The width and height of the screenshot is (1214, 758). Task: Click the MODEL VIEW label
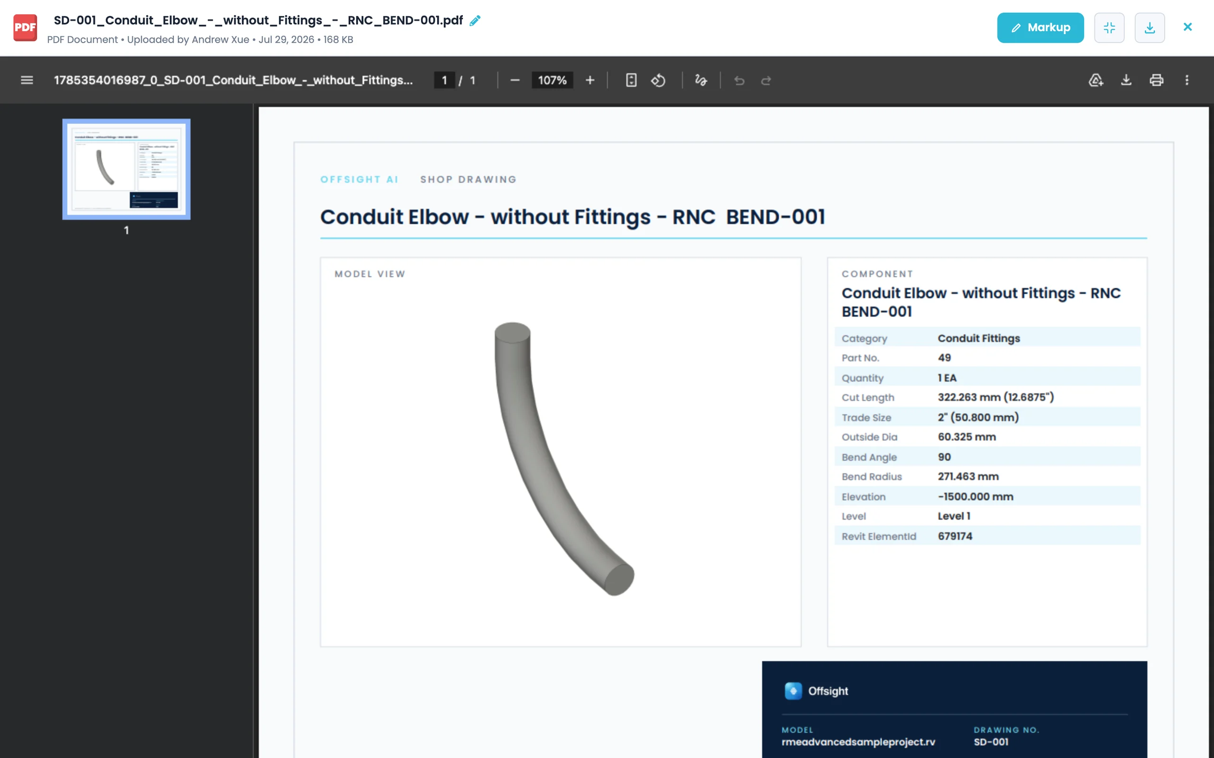[370, 274]
